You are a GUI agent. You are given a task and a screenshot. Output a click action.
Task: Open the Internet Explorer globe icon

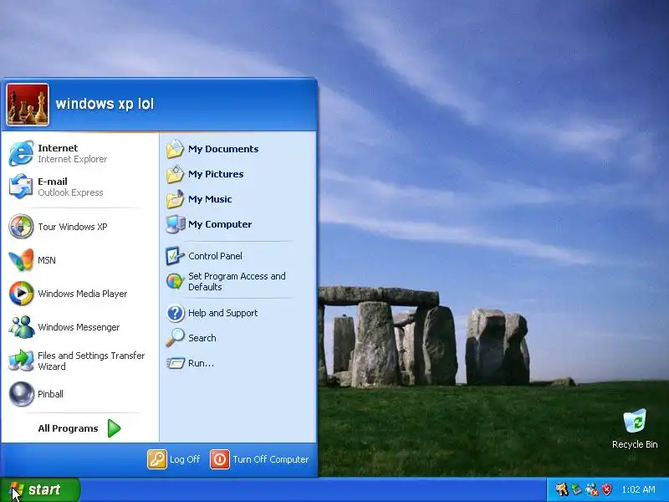point(21,153)
